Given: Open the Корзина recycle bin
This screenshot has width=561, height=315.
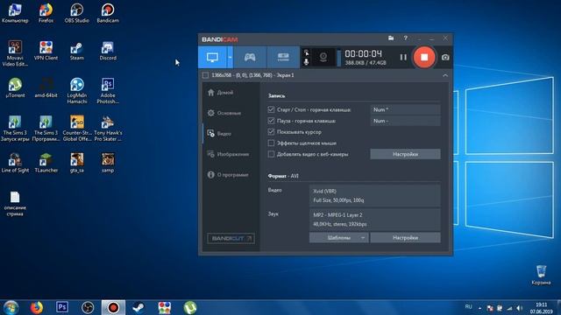Looking at the screenshot, I should click(541, 275).
